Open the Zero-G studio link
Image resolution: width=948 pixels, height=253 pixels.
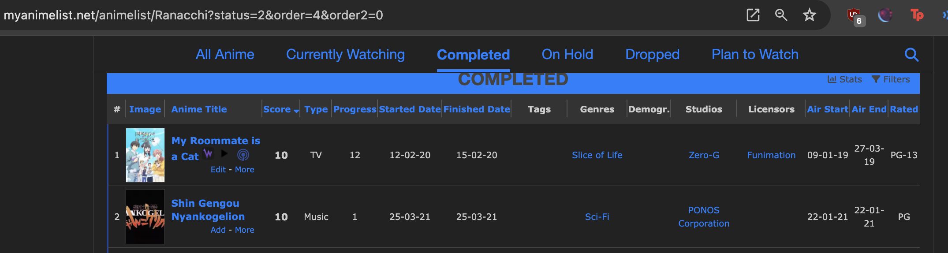(704, 155)
